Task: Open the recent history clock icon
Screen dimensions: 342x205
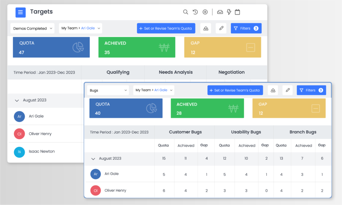Action: coord(195,12)
